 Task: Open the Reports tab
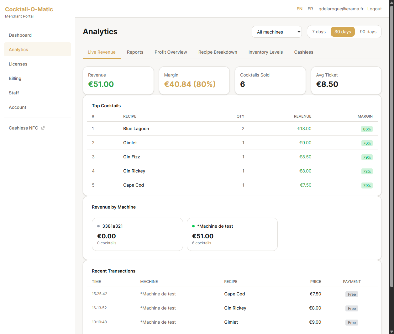[x=135, y=52]
